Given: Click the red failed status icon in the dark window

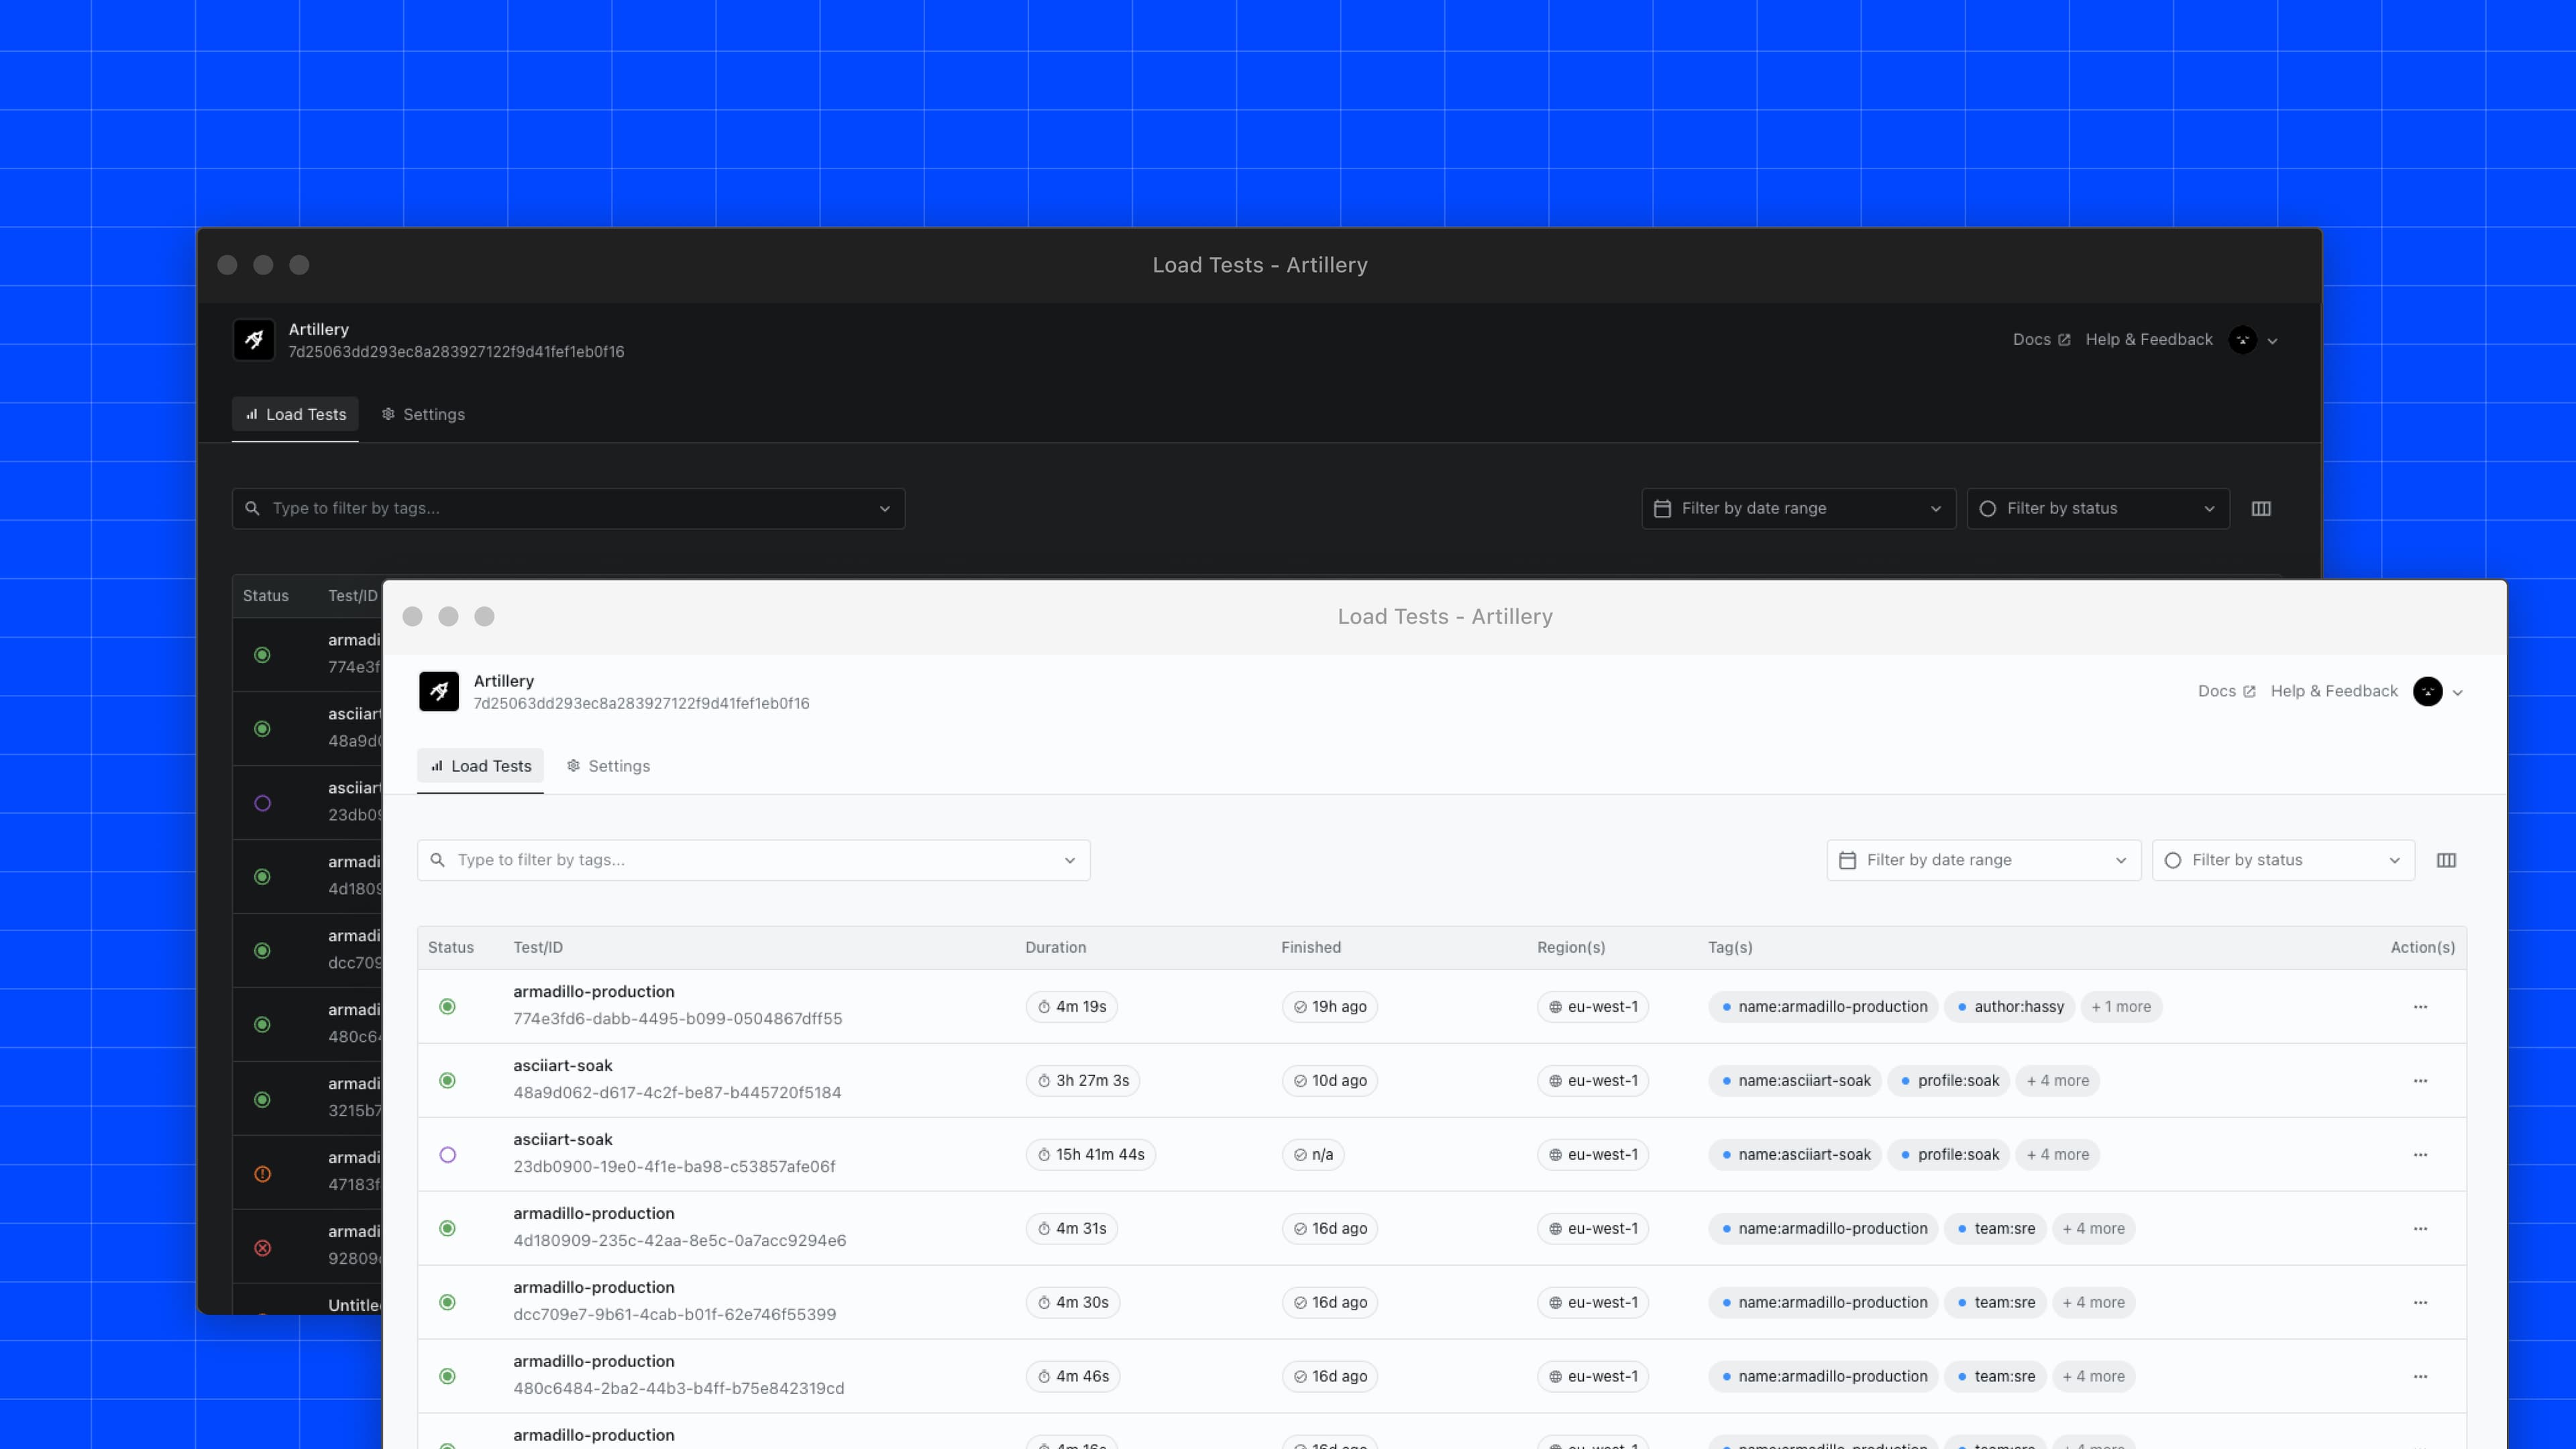Looking at the screenshot, I should 263,1248.
